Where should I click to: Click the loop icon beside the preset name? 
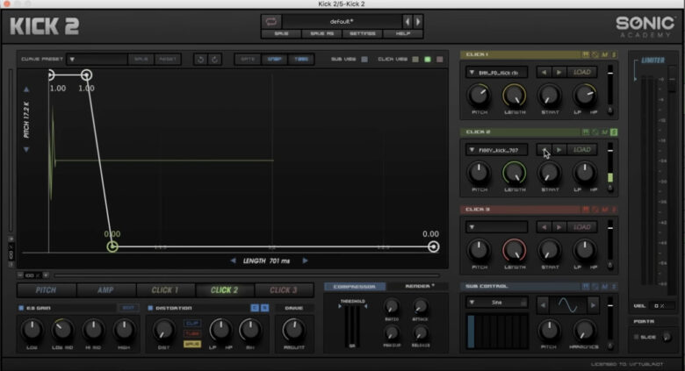click(x=271, y=21)
